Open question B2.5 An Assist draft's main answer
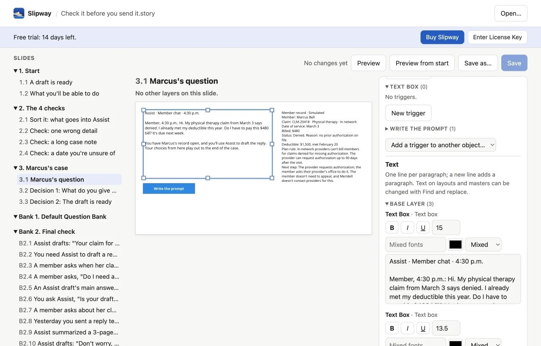The width and height of the screenshot is (541, 346). [x=69, y=288]
